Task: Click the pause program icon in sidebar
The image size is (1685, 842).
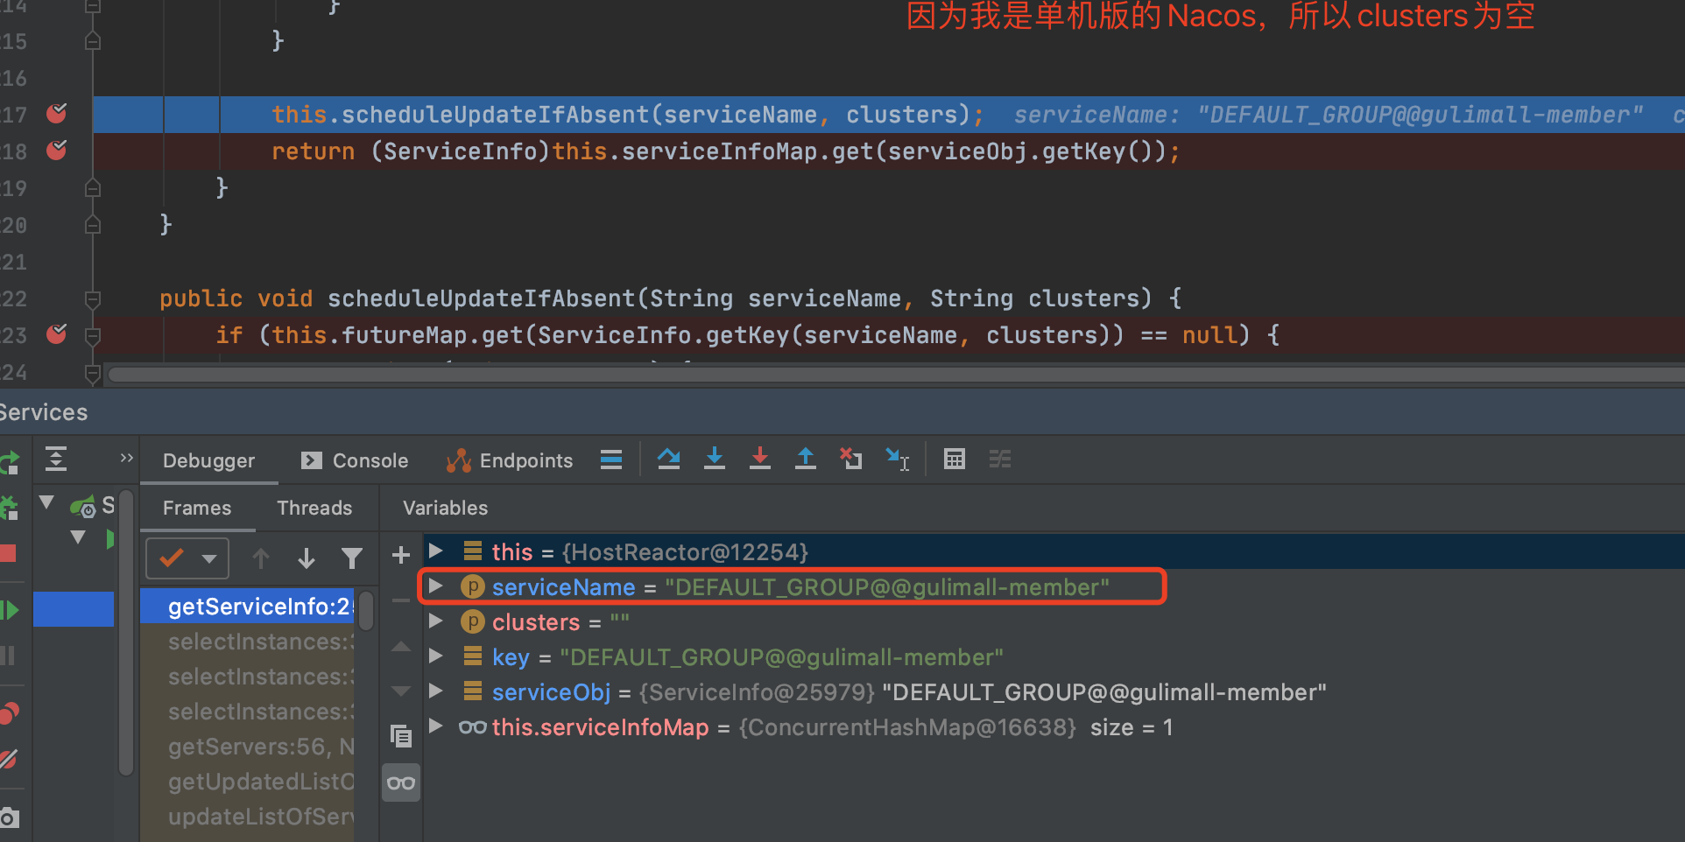Action: click(8, 656)
